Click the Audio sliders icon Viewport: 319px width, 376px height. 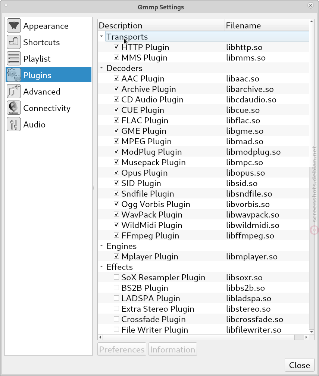(14, 124)
